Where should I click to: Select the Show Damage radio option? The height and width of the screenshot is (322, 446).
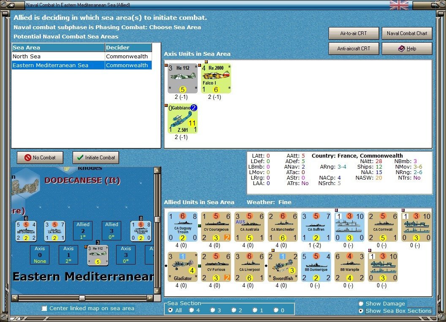coord(361,303)
